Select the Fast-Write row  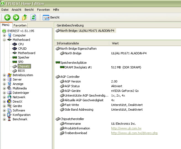point(101,105)
